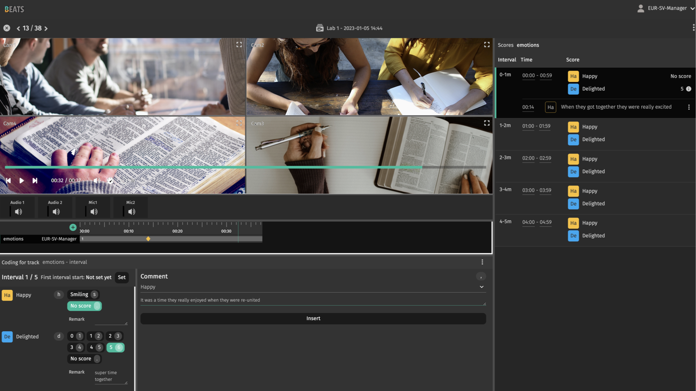Choose Delighted score 5
Viewport: 696px width, 391px height.
click(x=115, y=347)
